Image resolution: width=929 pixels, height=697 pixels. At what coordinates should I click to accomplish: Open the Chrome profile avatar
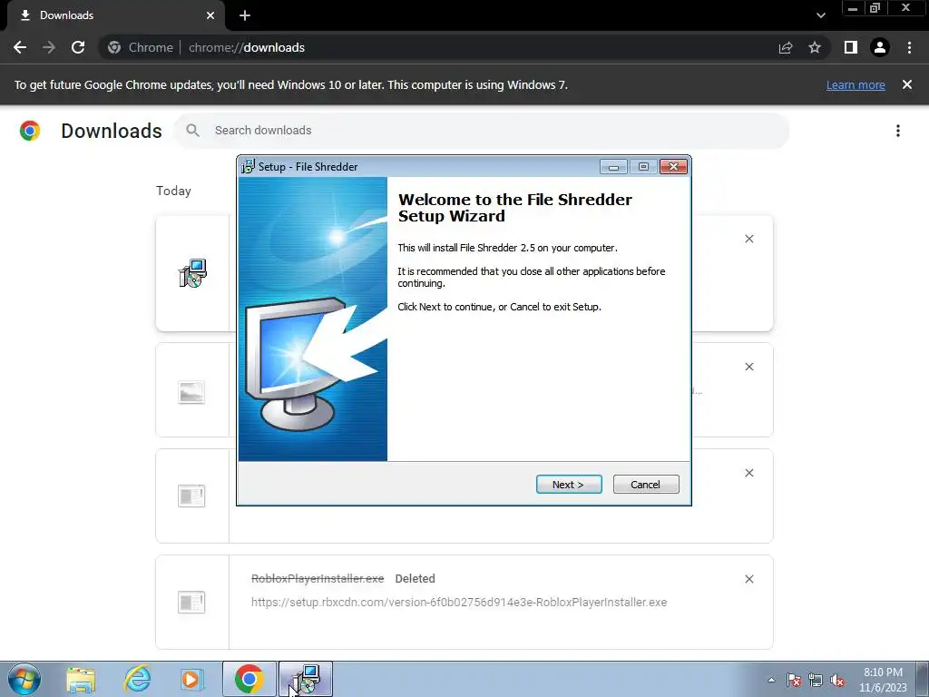(x=880, y=47)
